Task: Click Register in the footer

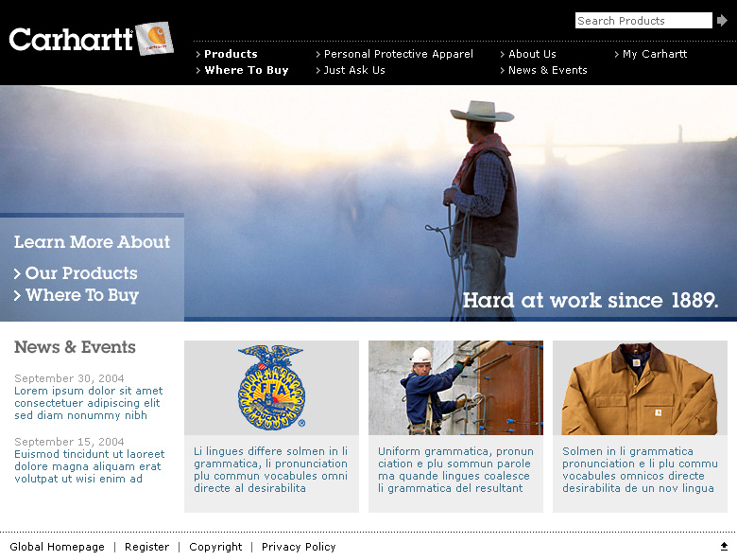Action: (x=146, y=547)
